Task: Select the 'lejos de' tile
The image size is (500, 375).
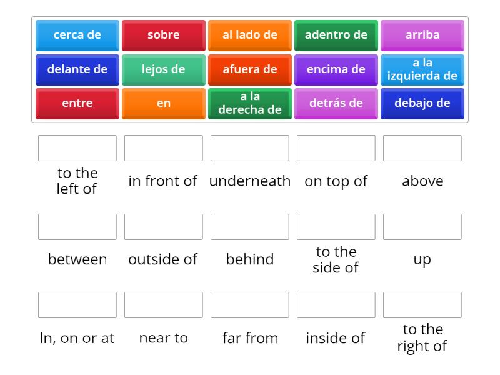Action: pyautogui.click(x=164, y=69)
